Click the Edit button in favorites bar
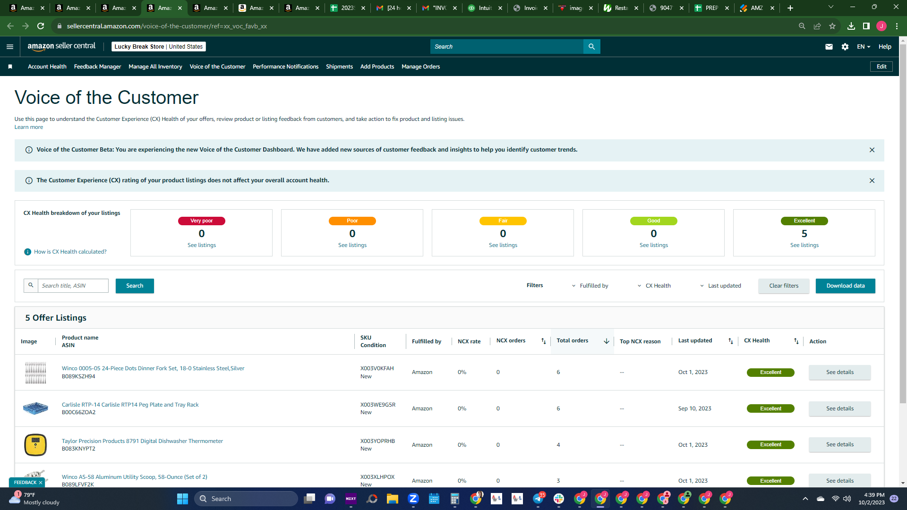Screen dimensions: 907x510 pyautogui.click(x=881, y=67)
